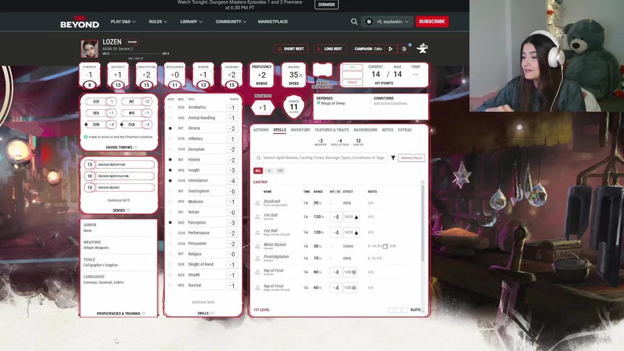Click Add Active Conditions

[390, 104]
